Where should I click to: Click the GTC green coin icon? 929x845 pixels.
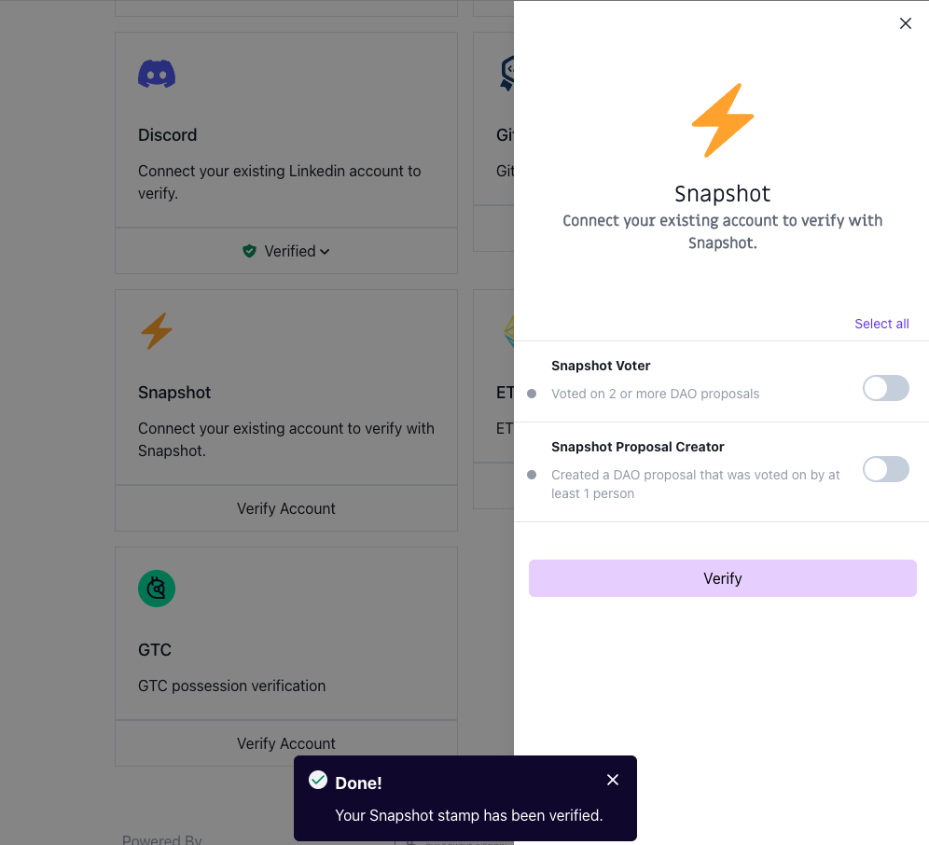tap(157, 589)
